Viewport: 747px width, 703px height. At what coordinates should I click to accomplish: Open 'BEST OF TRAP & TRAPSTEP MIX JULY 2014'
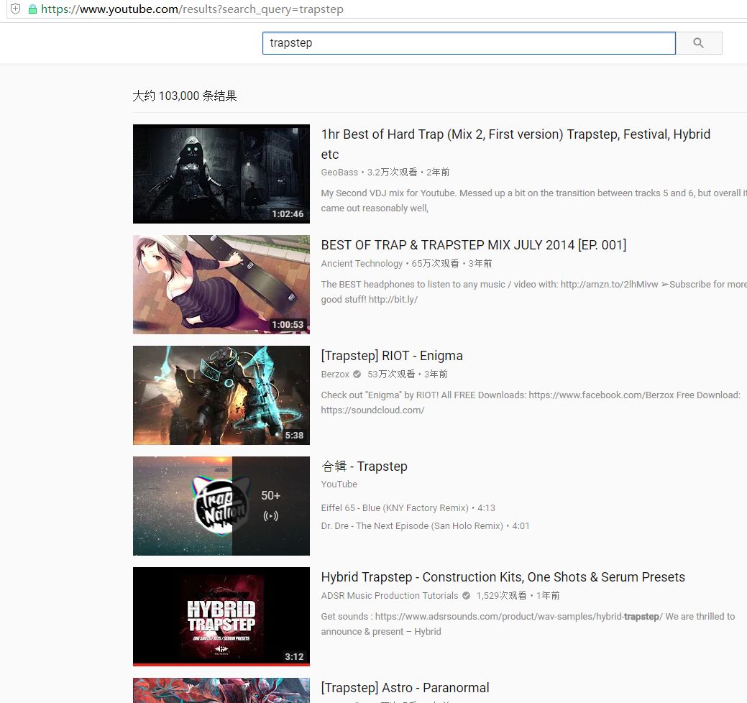pyautogui.click(x=473, y=245)
